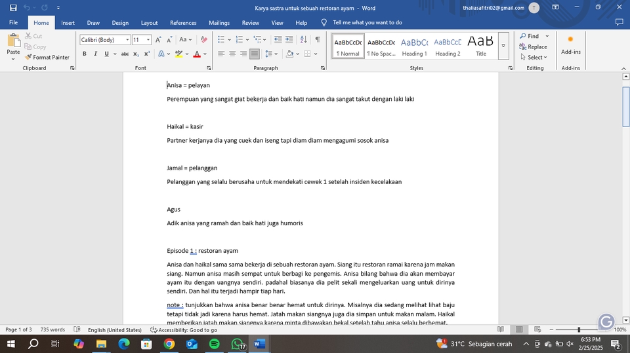The image size is (630, 353).
Task: Open the Grammarly floating icon
Action: pos(606,322)
